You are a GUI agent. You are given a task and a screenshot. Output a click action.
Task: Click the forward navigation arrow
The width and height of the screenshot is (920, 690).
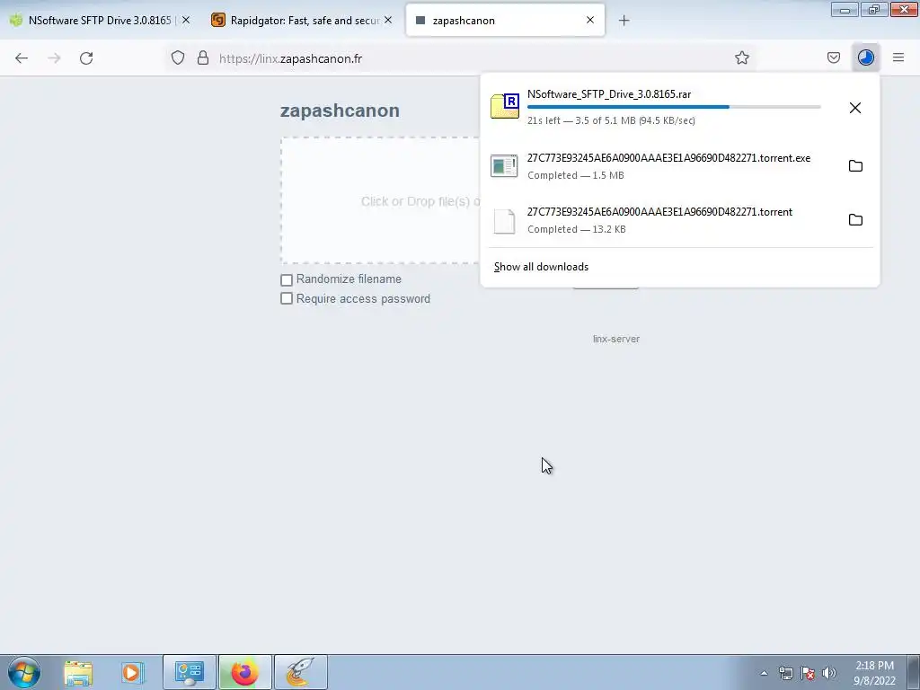[54, 58]
